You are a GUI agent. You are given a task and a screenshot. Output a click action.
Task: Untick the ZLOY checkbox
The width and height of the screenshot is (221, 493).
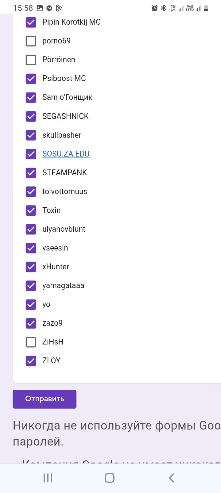click(31, 361)
